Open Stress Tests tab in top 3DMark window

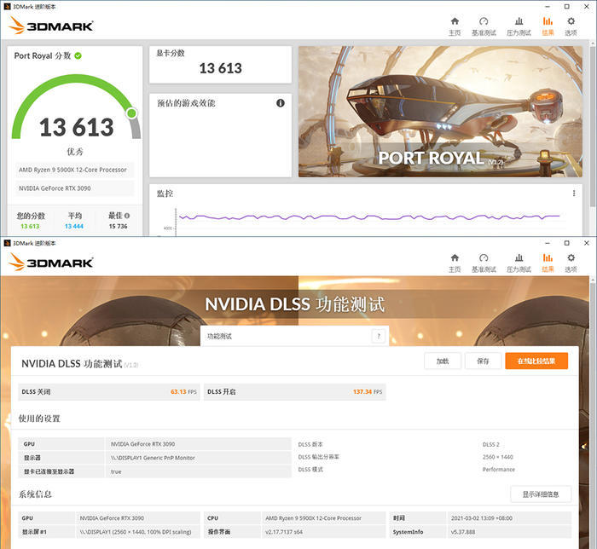(x=519, y=26)
